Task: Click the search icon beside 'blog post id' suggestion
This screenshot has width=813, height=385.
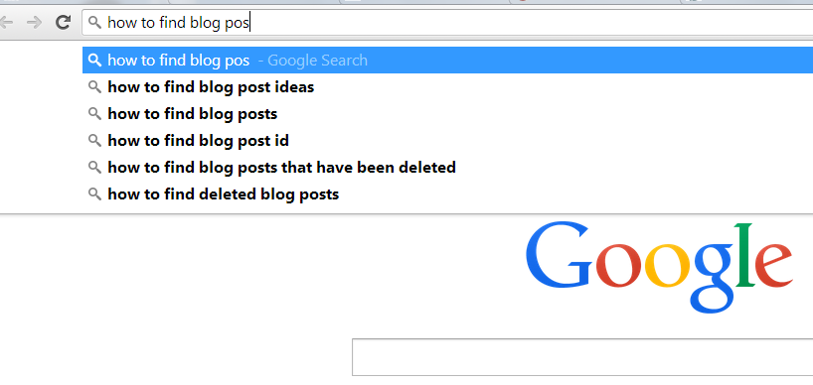Action: (x=94, y=140)
